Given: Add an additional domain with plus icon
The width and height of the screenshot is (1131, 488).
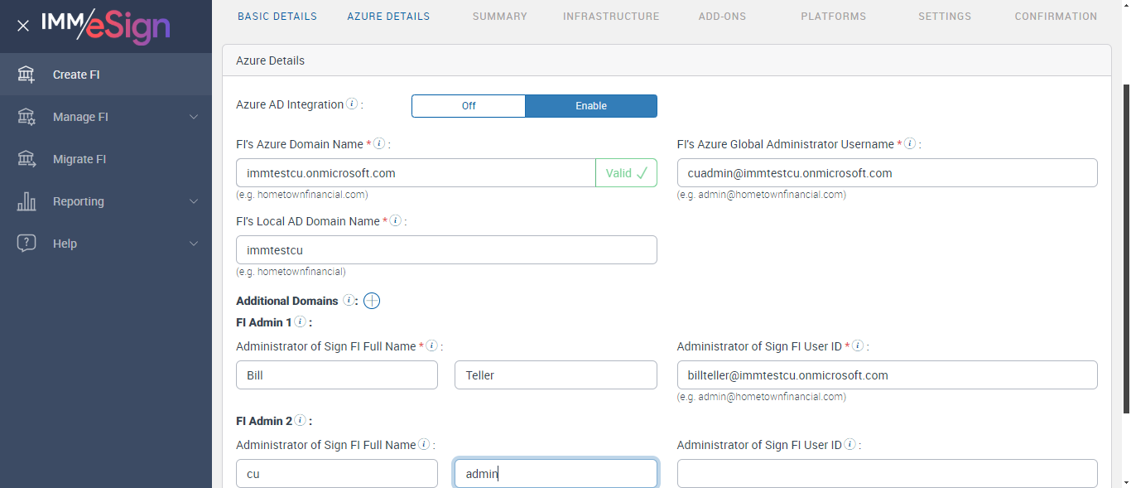Looking at the screenshot, I should click(x=372, y=301).
